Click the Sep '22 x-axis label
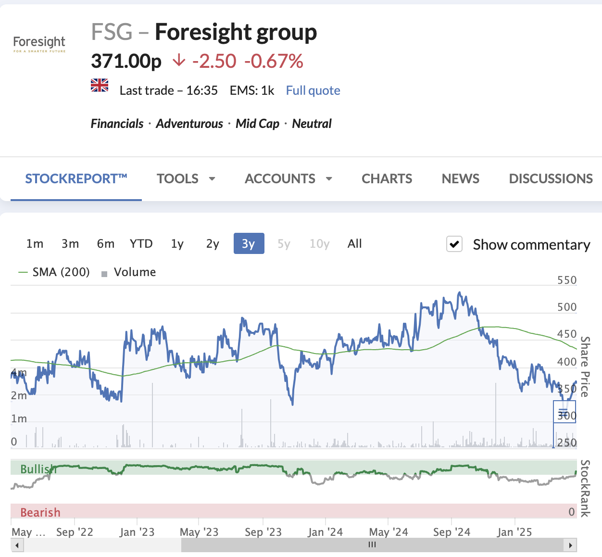Image resolution: width=602 pixels, height=557 pixels. click(75, 532)
